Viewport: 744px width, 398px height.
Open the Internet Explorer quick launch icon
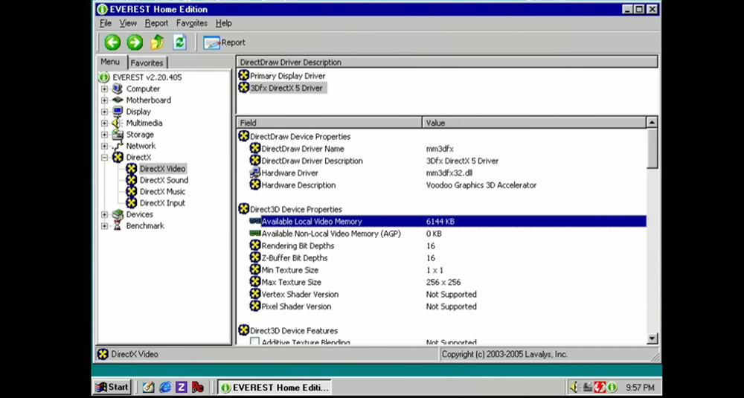click(164, 387)
